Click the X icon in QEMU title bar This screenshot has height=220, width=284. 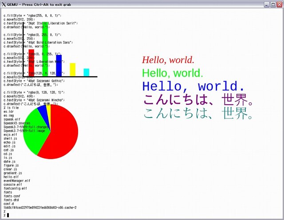click(4, 4)
